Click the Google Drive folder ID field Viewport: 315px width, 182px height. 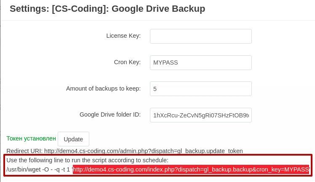[x=201, y=115]
